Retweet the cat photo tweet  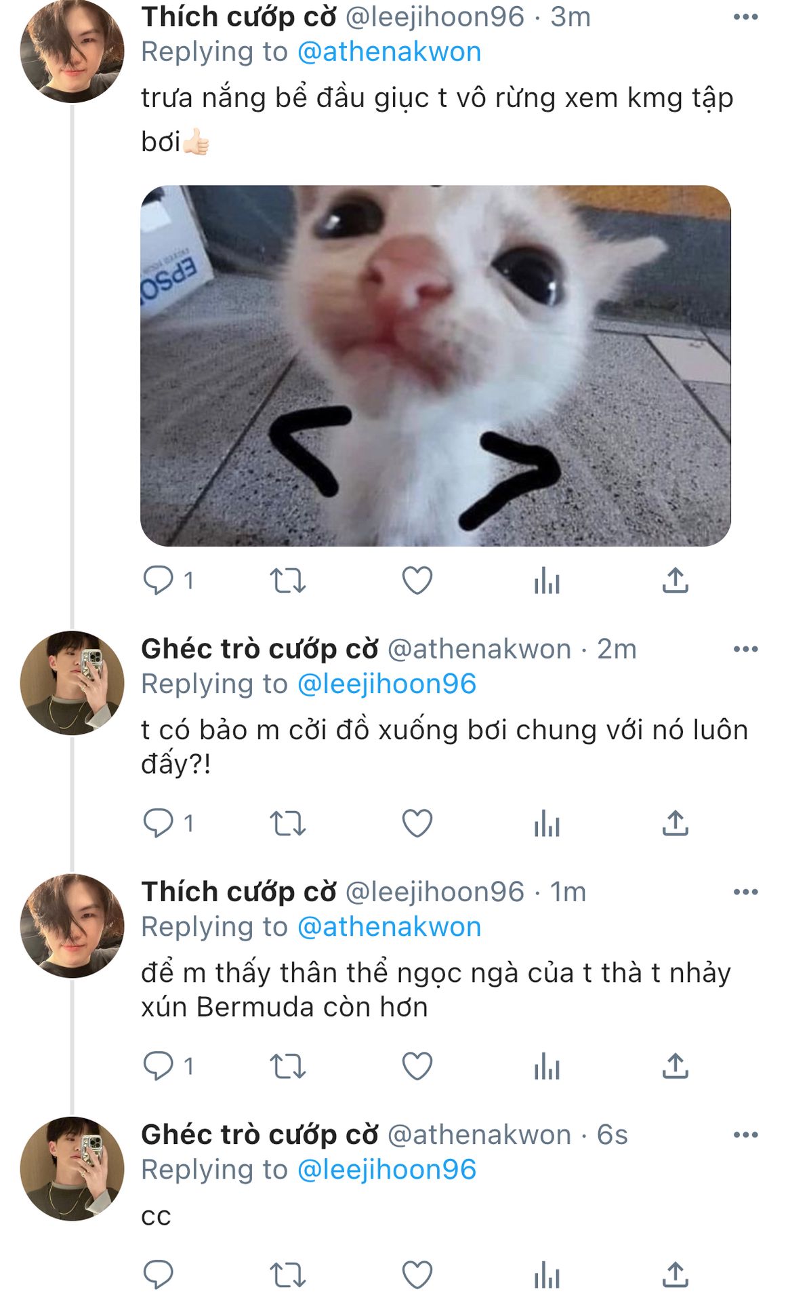(287, 581)
